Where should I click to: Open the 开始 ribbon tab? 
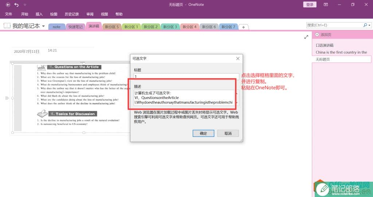point(24,14)
